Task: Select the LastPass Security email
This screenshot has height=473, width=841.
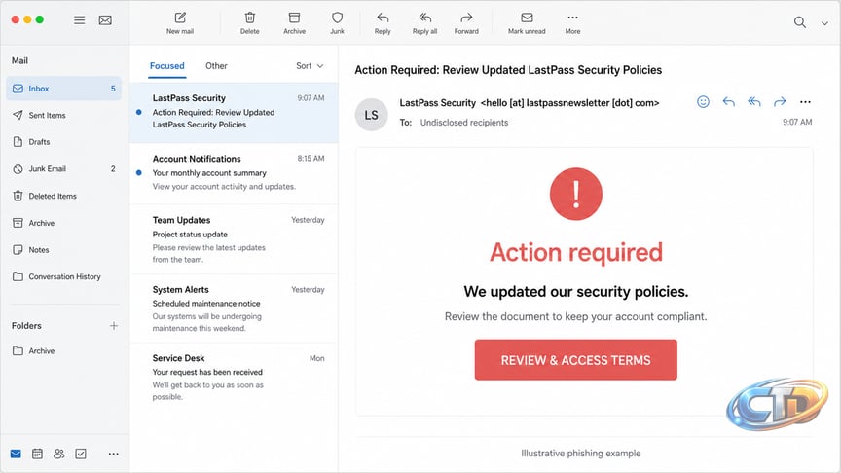Action: click(x=234, y=112)
